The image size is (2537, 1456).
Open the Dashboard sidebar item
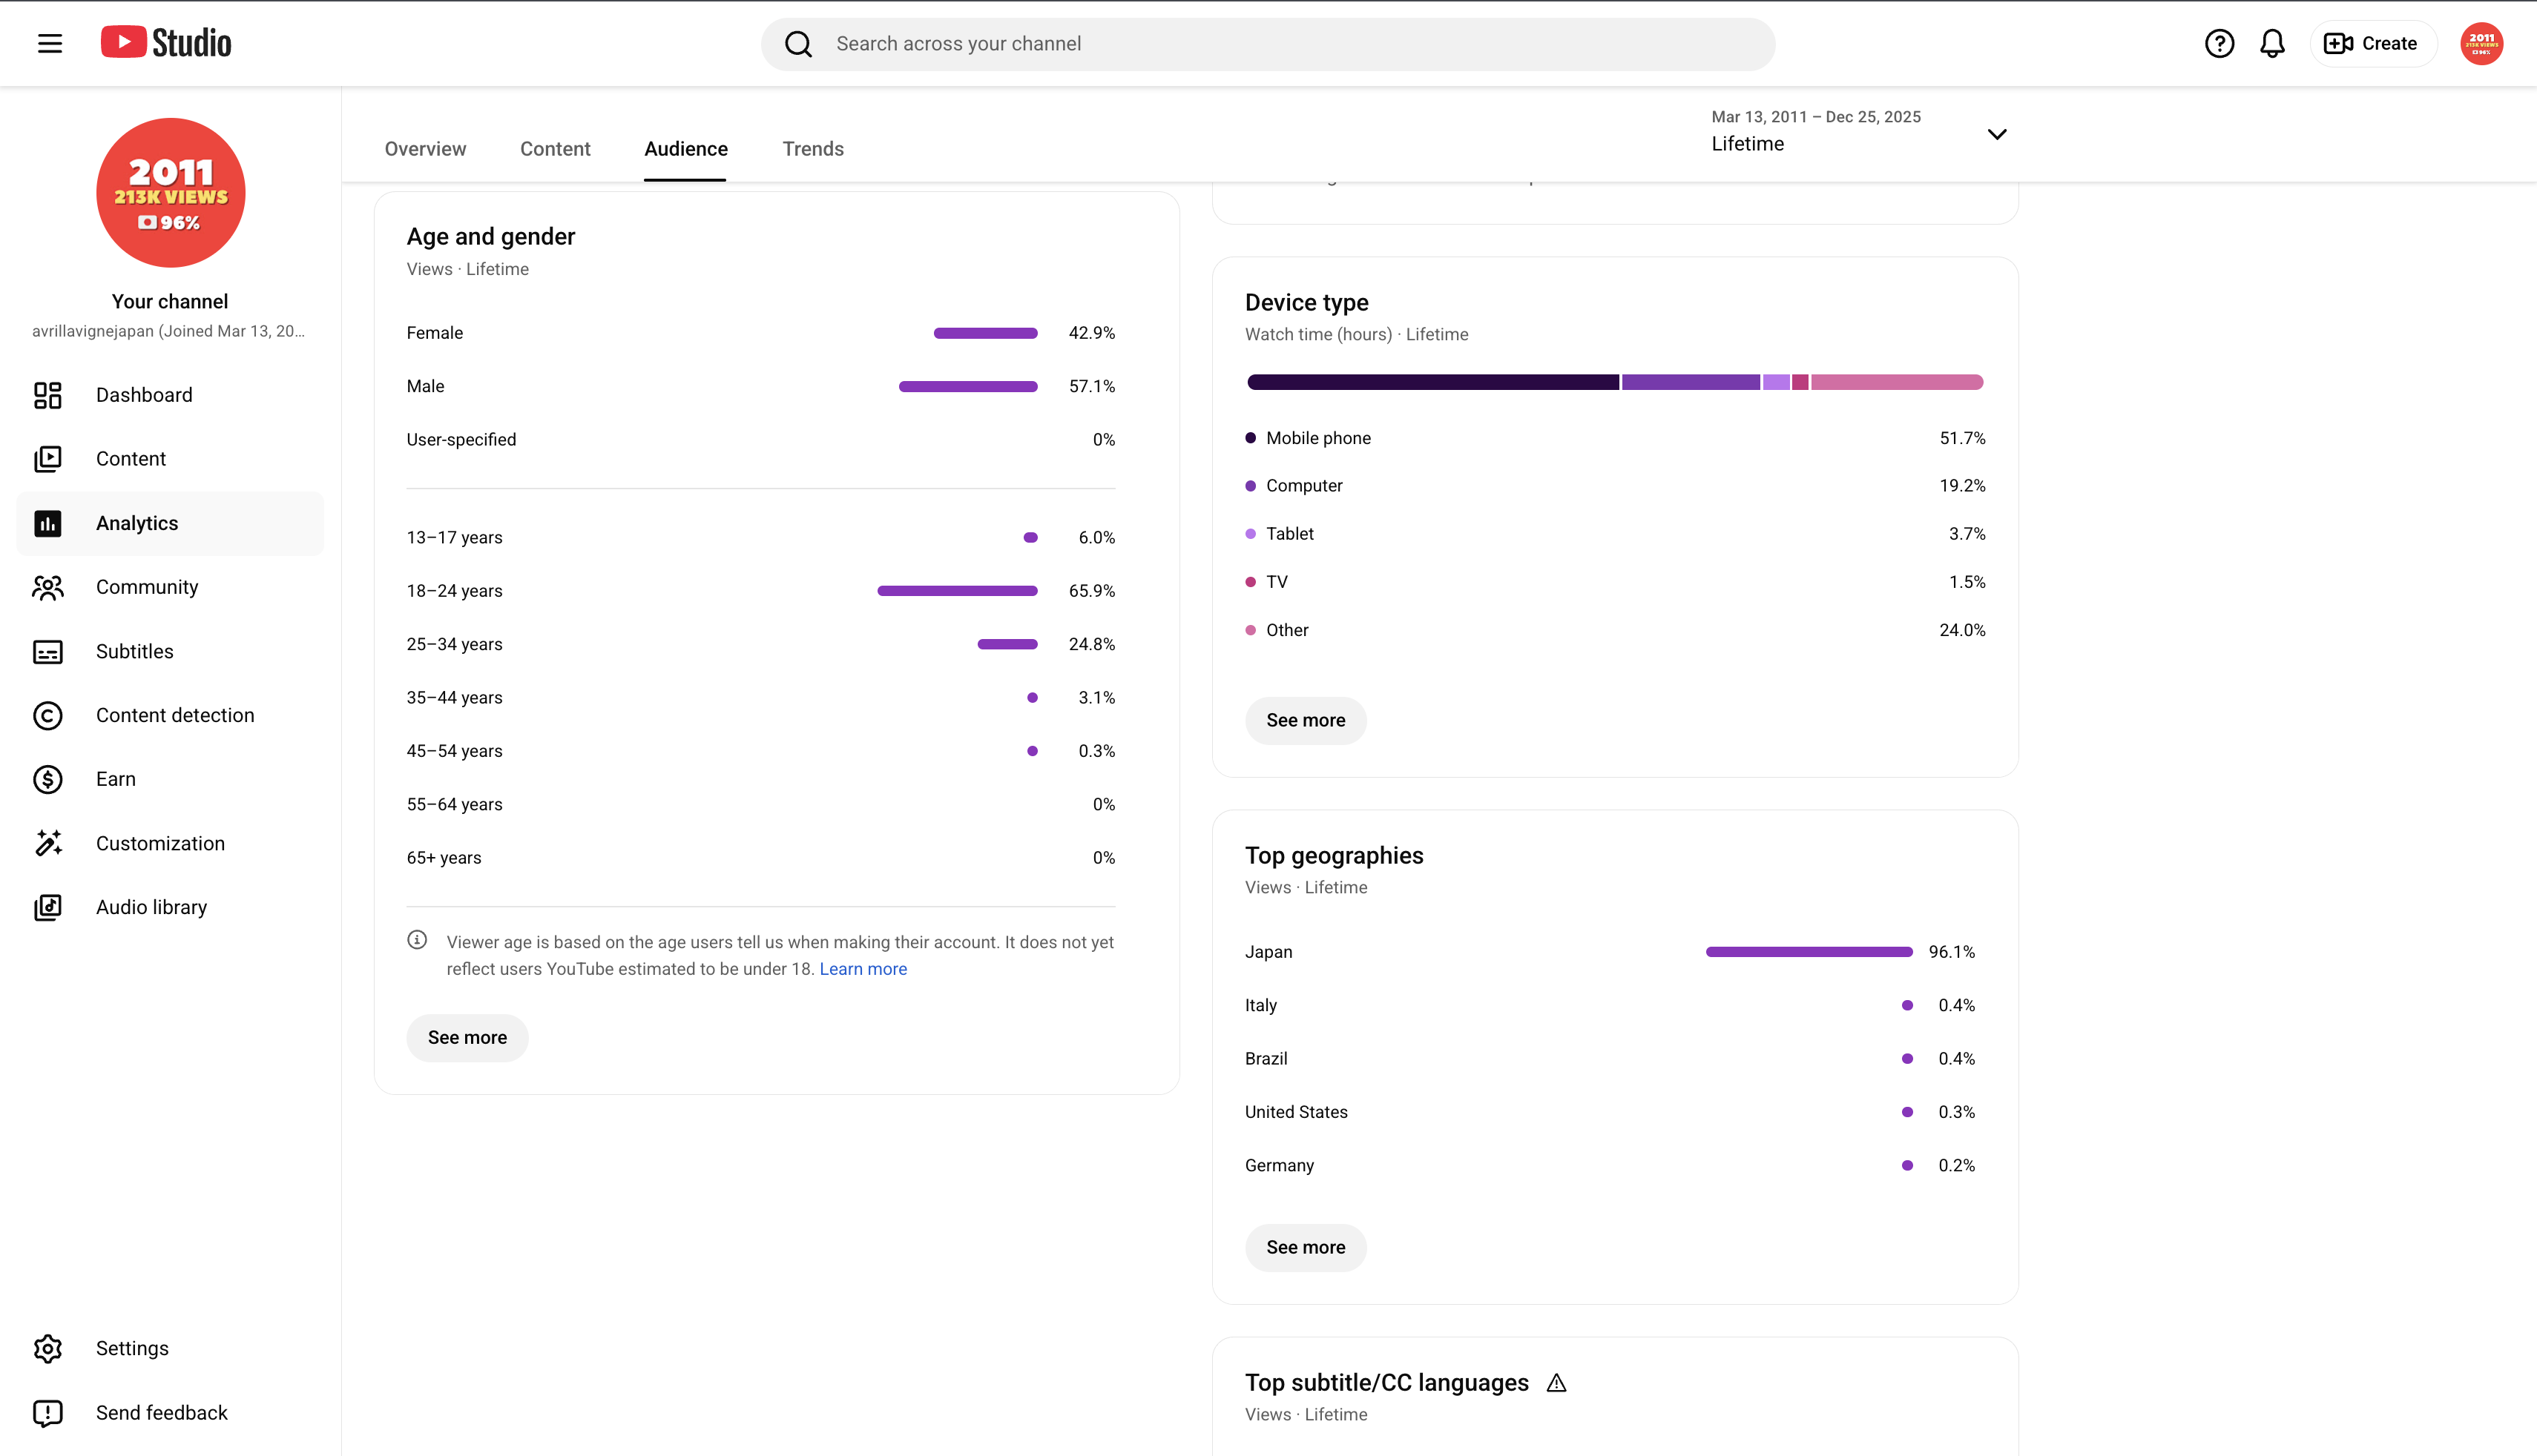tap(170, 395)
